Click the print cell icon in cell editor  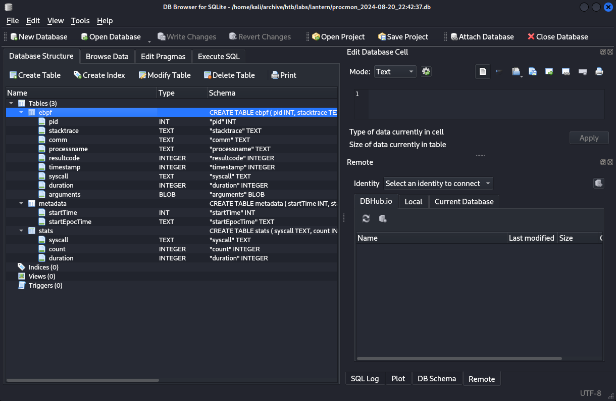click(x=599, y=72)
